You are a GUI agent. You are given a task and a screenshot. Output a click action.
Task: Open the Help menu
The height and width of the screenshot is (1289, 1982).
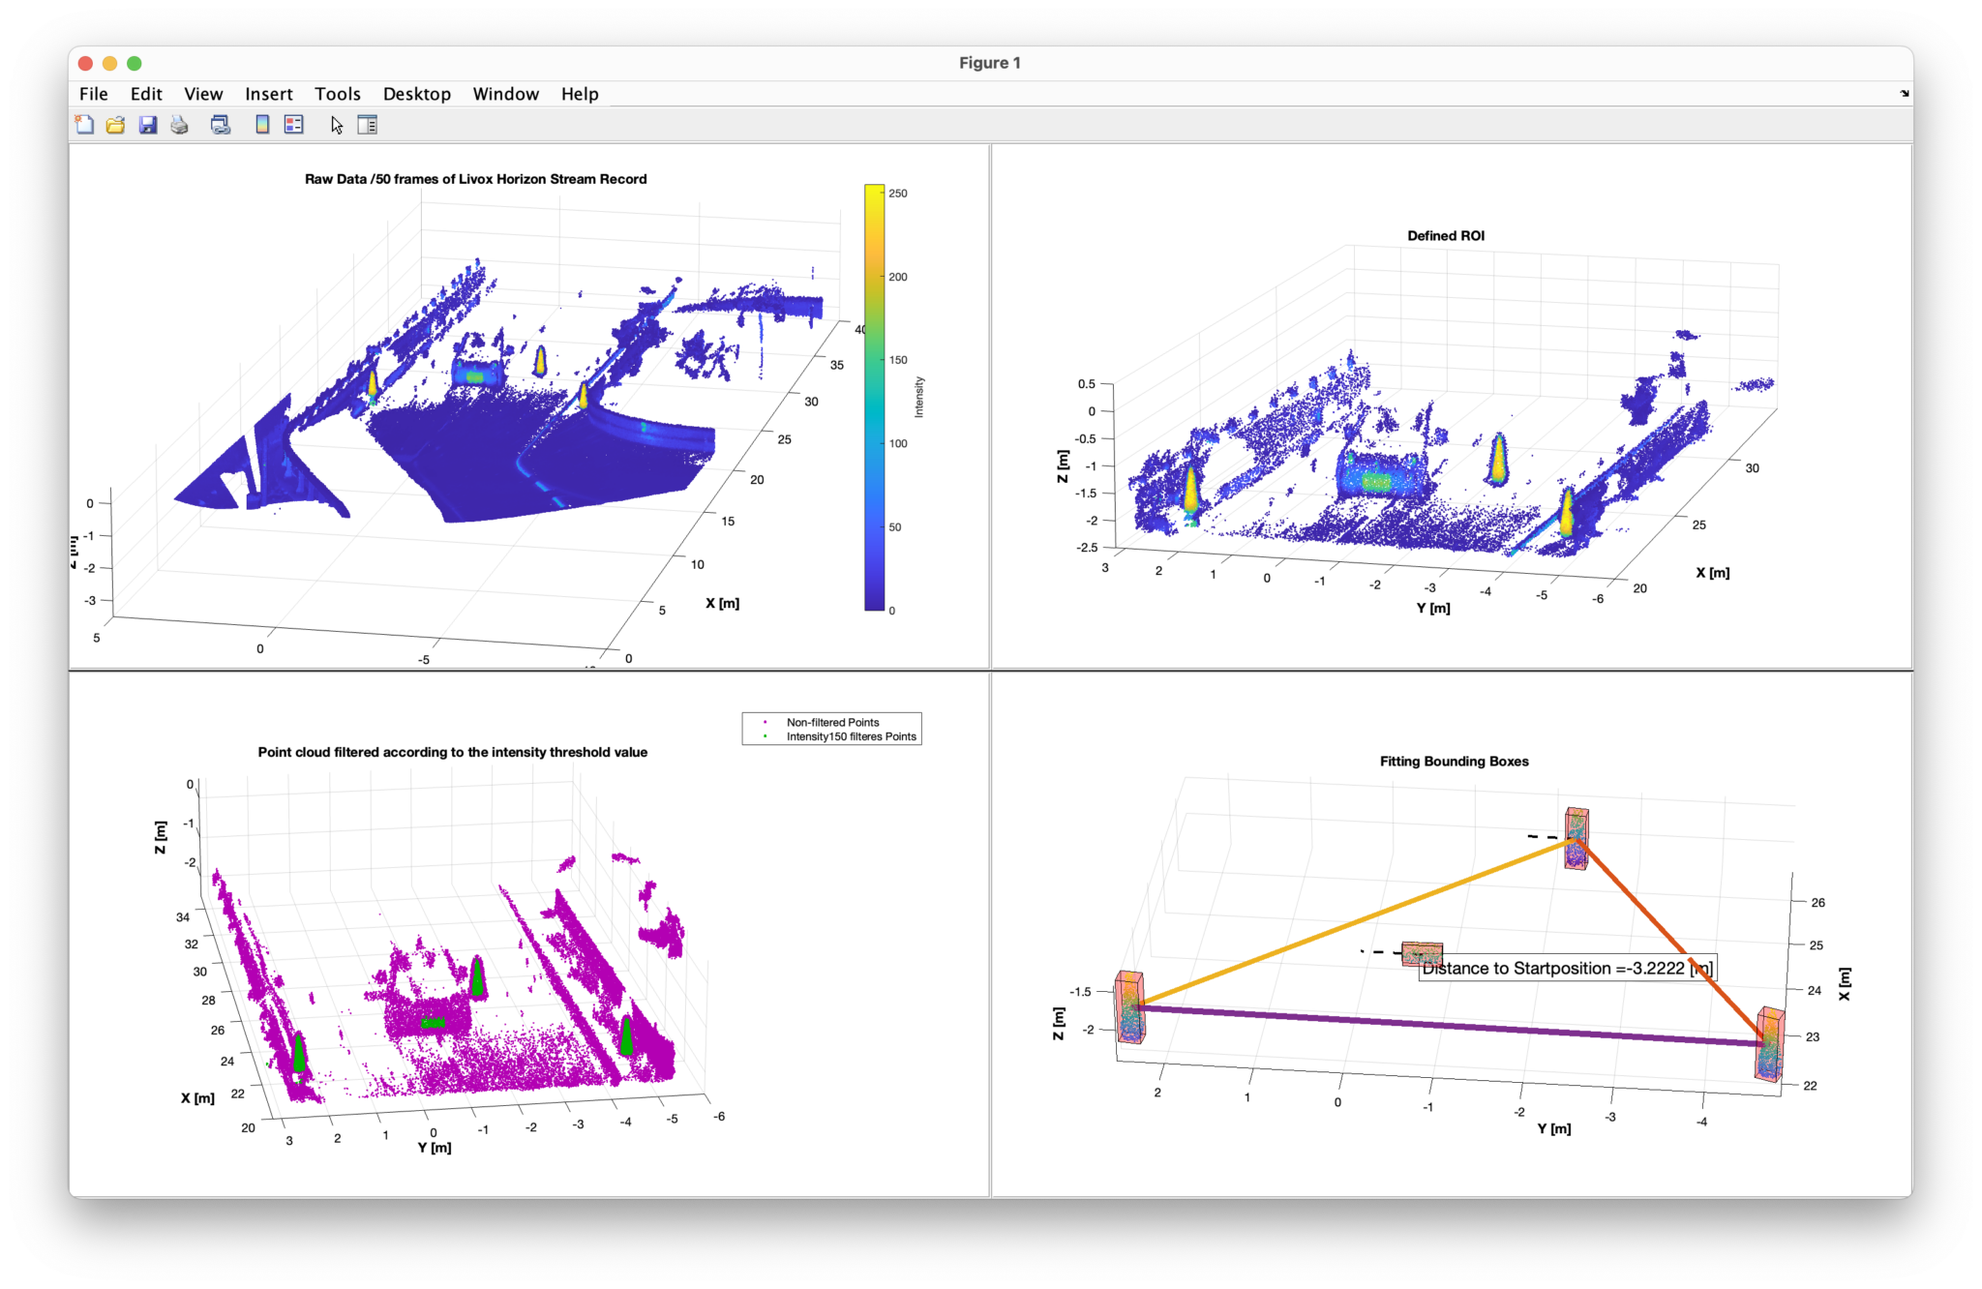(580, 94)
